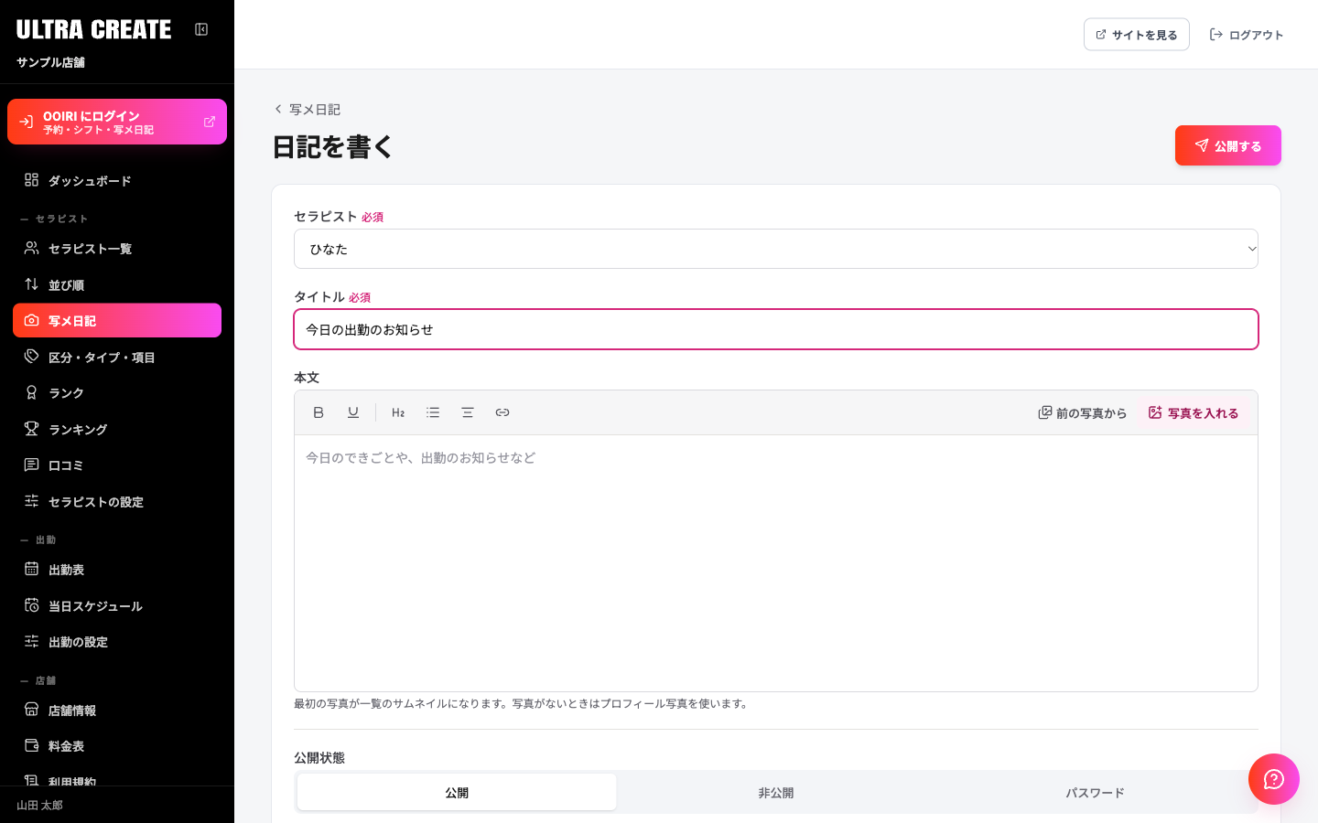Click 写真を入れる button
The height and width of the screenshot is (823, 1318).
(x=1194, y=413)
